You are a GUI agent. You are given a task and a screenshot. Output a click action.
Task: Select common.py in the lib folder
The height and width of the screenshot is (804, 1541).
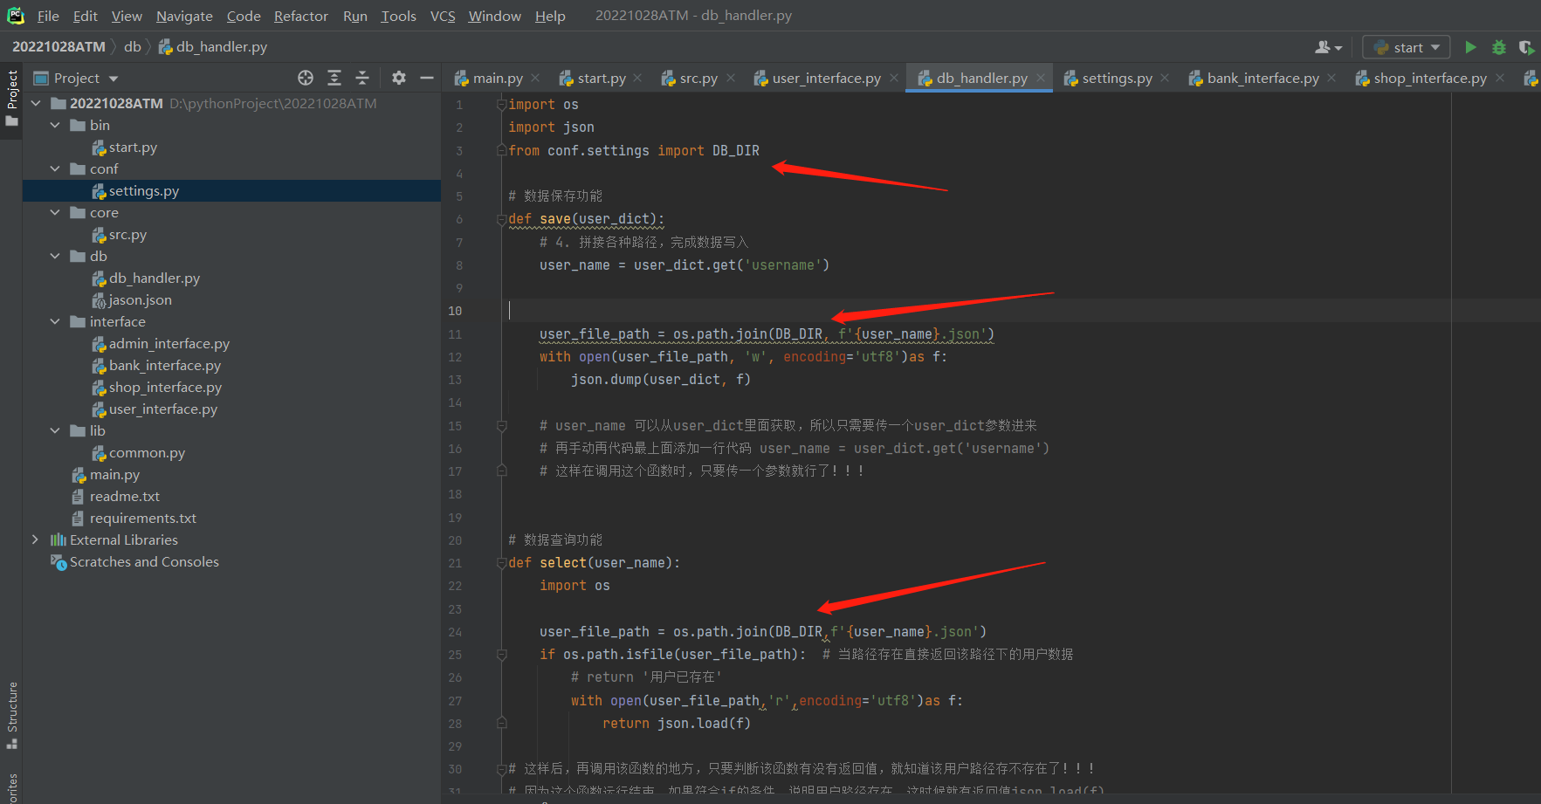(x=147, y=452)
